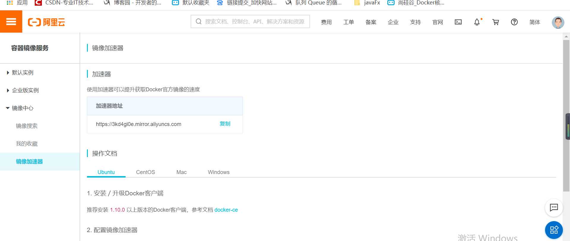Click 复制 to copy accelerator address
The image size is (570, 241).
(x=225, y=124)
